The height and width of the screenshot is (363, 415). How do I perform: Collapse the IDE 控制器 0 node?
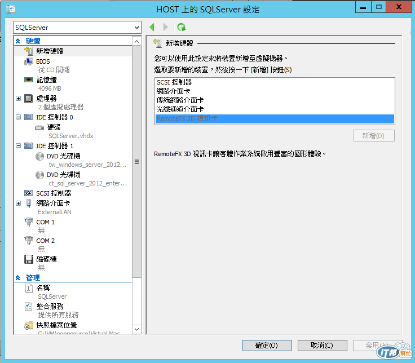click(18, 117)
